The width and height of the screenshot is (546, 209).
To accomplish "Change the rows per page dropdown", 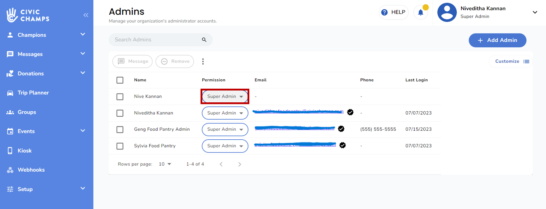I will (x=165, y=164).
